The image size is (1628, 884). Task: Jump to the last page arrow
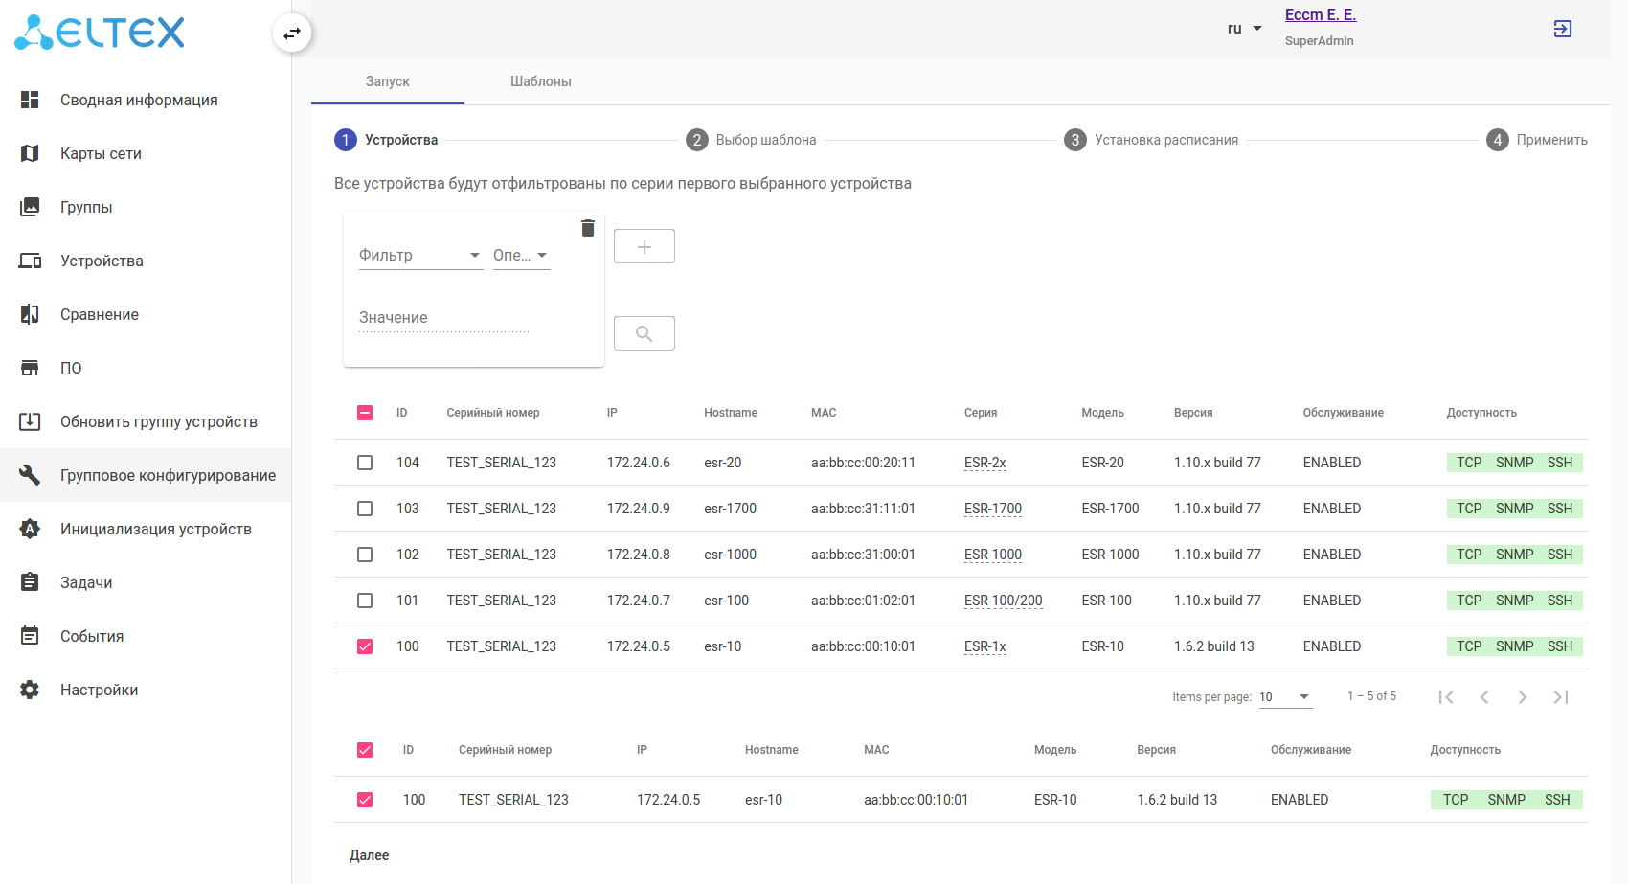[1560, 697]
